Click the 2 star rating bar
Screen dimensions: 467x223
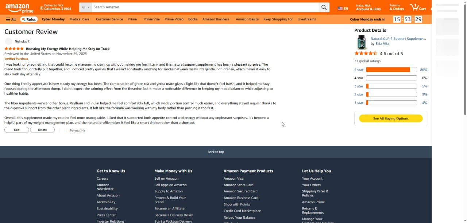click(x=391, y=95)
